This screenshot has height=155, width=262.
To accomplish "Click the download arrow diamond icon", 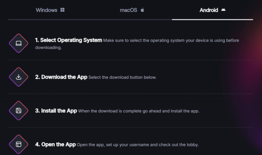I will click(19, 77).
